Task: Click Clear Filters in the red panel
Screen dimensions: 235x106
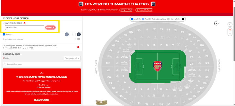Action: click(x=42, y=100)
